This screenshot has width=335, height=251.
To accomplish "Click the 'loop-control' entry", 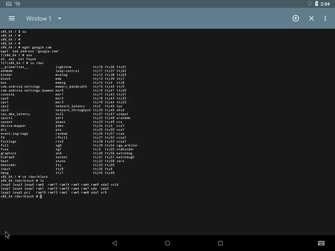I will [67, 71].
